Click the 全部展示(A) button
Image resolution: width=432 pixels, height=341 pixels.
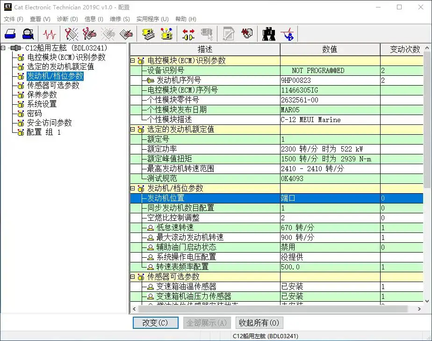[x=207, y=323]
